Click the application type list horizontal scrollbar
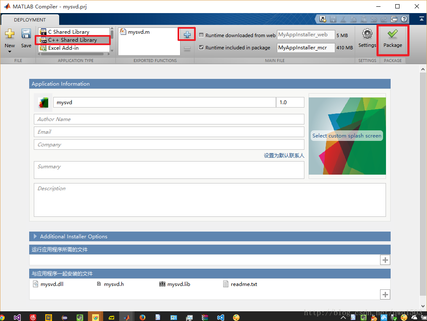The height and width of the screenshot is (321, 427). point(72,54)
